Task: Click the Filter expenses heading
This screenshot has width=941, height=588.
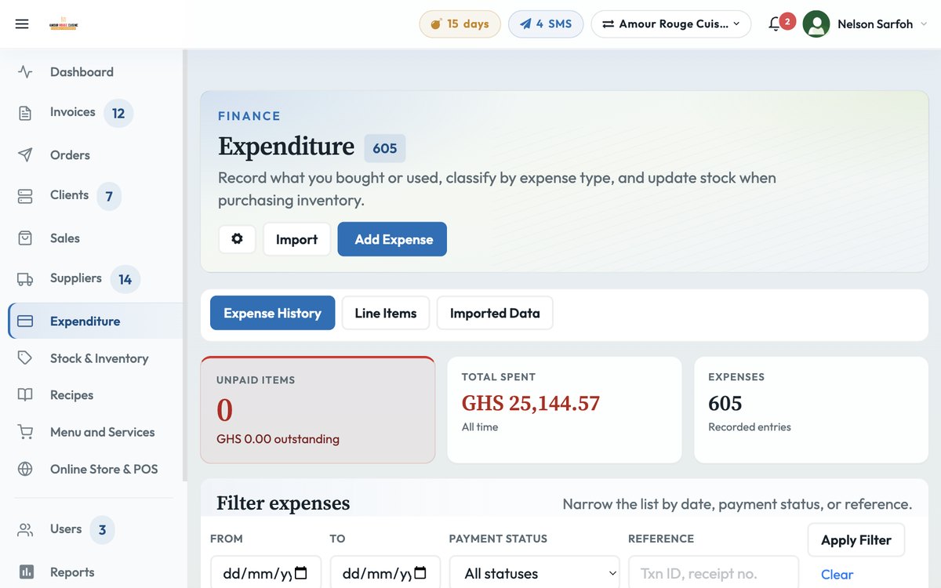Action: [x=283, y=503]
